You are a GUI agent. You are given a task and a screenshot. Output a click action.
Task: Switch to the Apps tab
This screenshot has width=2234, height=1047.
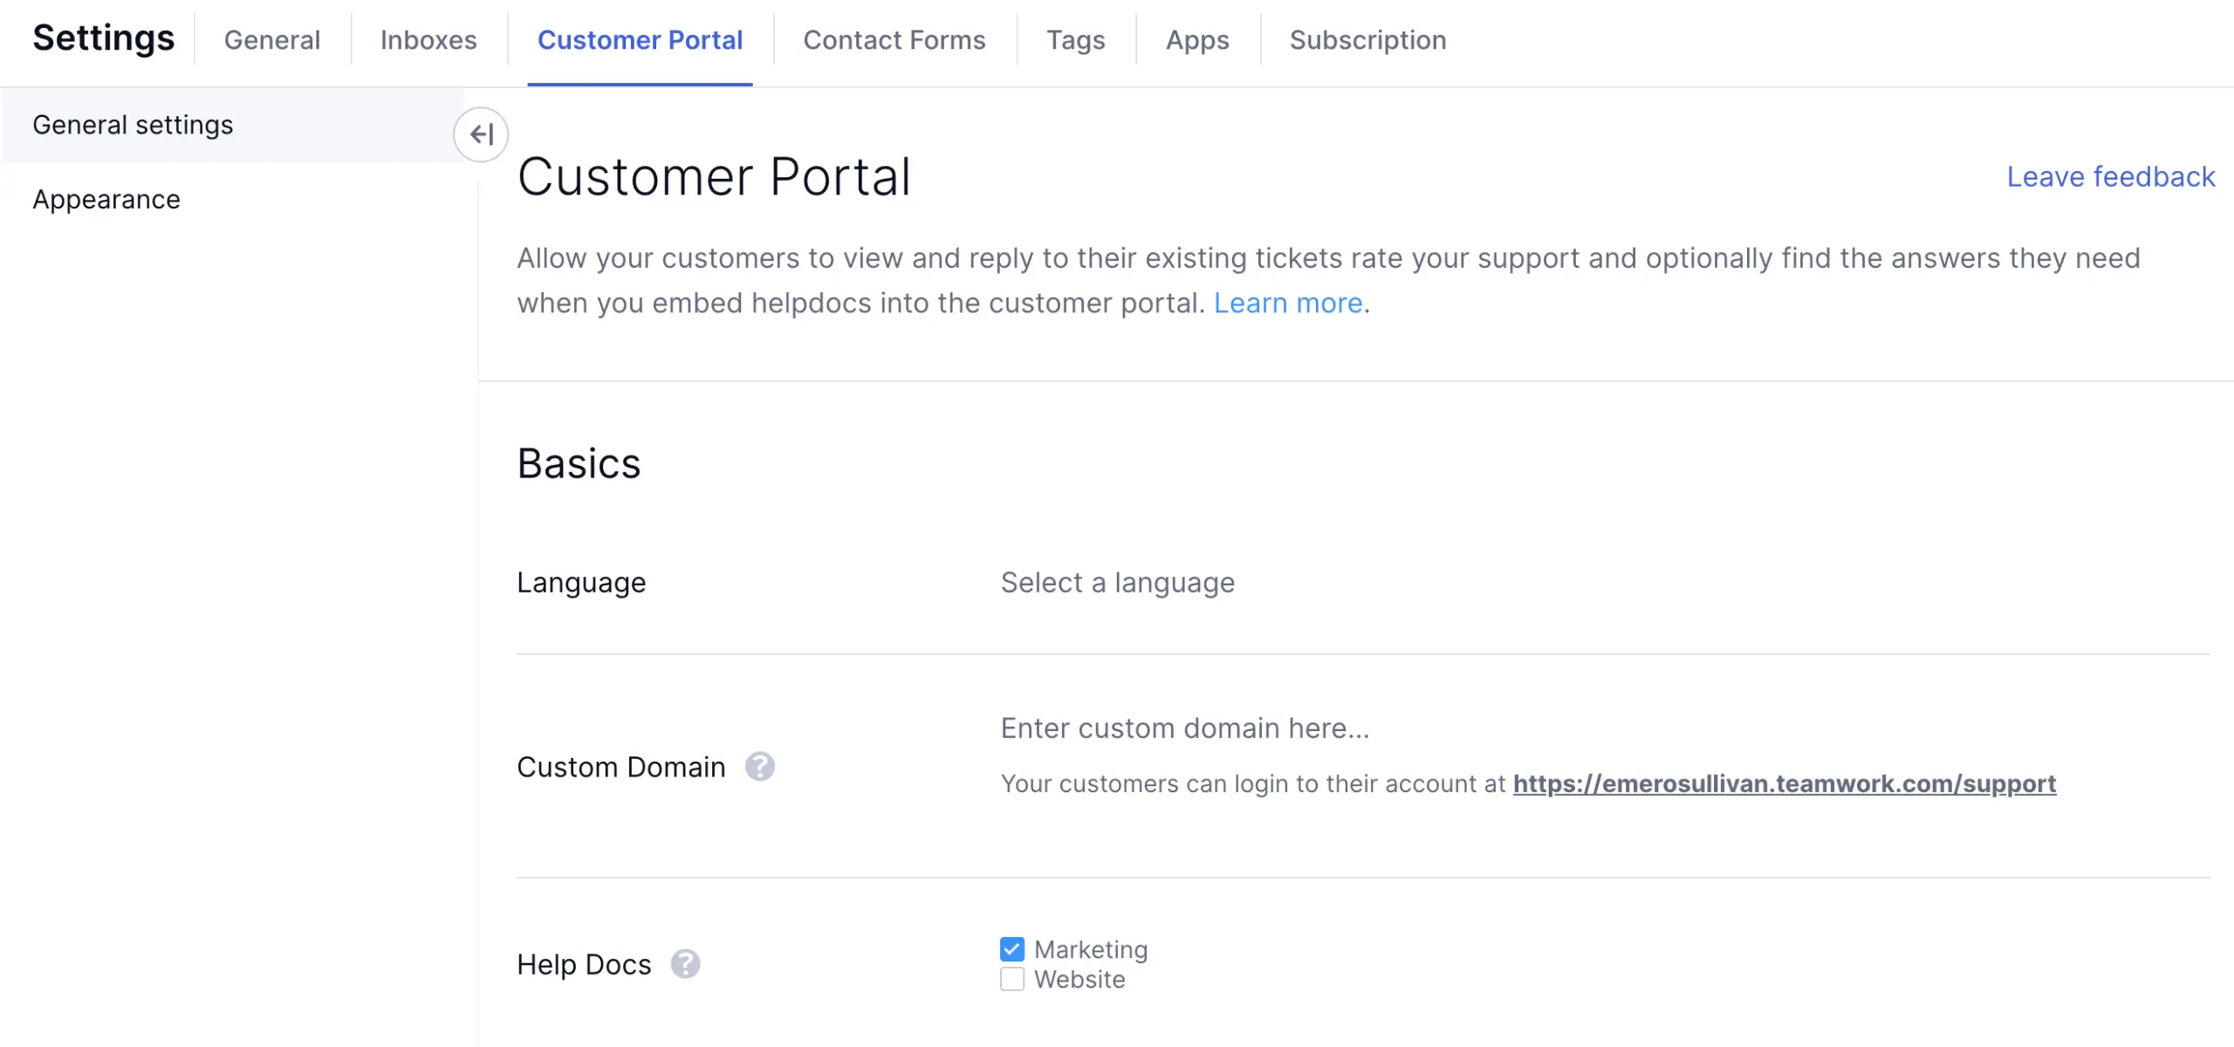coord(1197,40)
